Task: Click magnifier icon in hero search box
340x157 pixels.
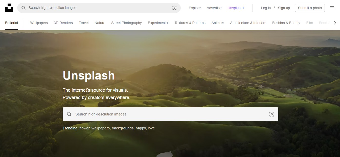Action: [69, 114]
